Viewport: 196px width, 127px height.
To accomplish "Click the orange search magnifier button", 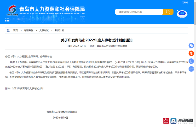I will [168, 12].
